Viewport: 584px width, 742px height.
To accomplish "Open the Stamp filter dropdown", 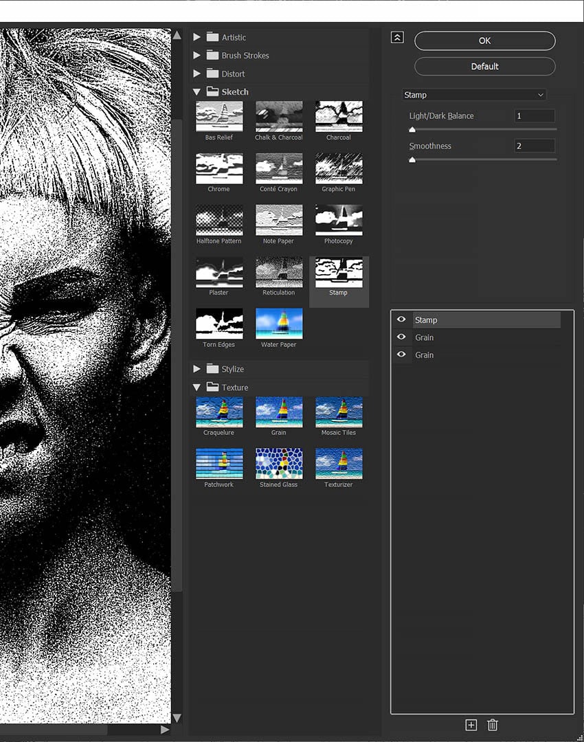I will pos(474,95).
